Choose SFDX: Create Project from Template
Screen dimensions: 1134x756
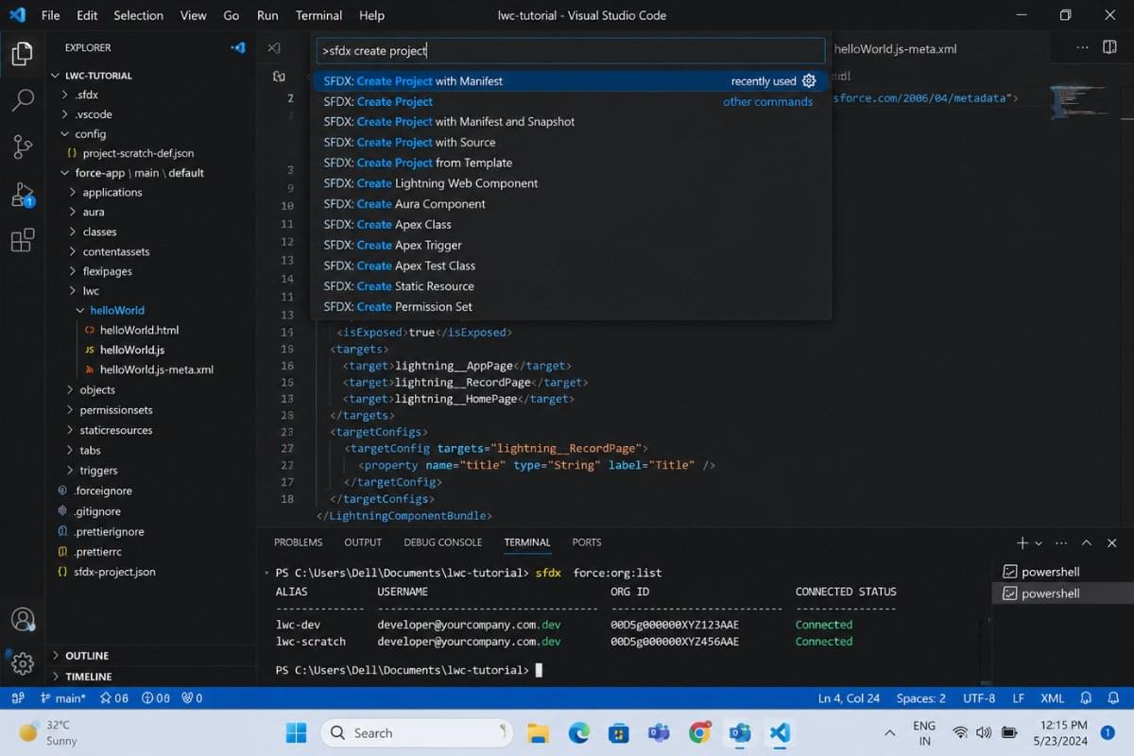tap(571, 163)
